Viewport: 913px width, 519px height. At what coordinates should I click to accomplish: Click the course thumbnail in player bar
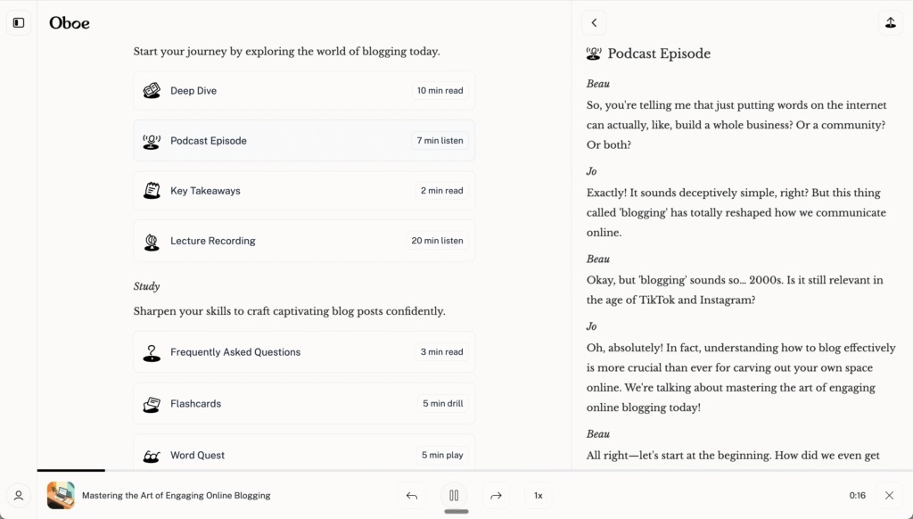click(61, 495)
